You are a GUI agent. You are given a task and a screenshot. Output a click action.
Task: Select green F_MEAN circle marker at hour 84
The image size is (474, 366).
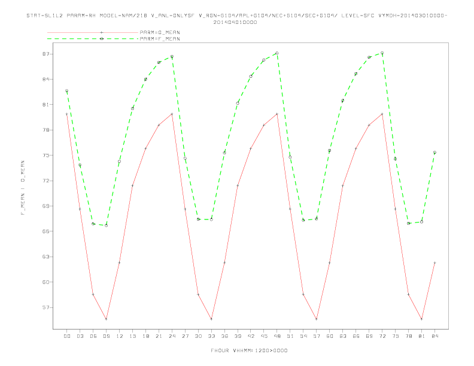coord(434,152)
